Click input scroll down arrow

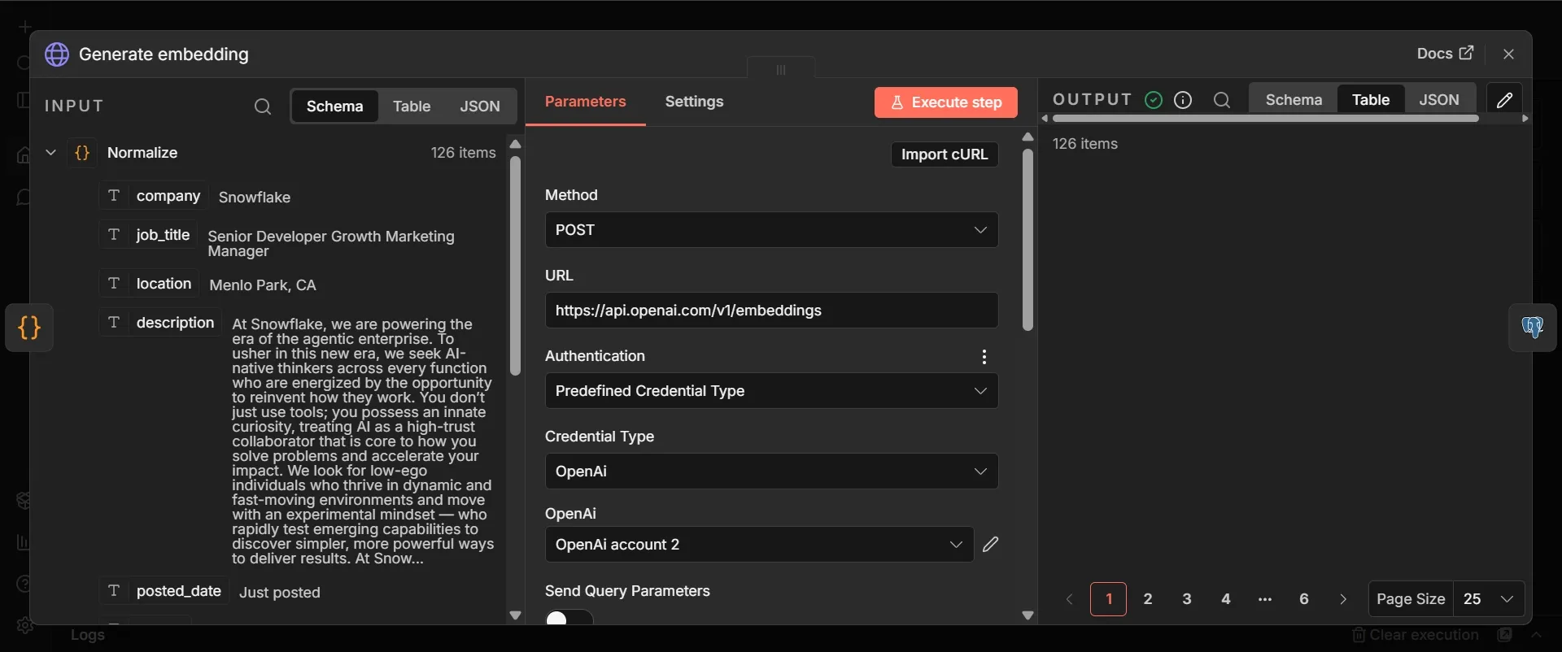pyautogui.click(x=515, y=615)
